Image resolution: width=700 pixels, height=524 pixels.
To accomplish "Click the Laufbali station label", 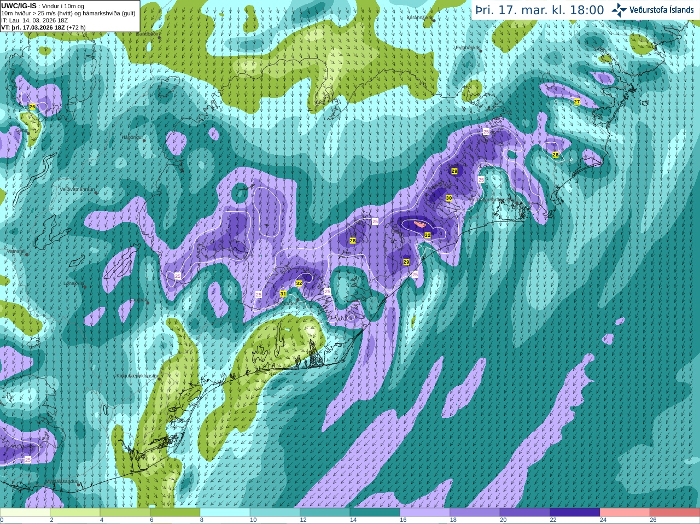I will (138, 300).
